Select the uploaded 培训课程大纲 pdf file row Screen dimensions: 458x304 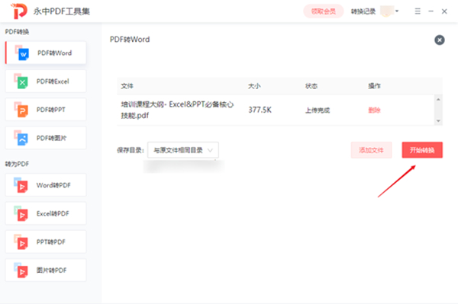coord(276,110)
